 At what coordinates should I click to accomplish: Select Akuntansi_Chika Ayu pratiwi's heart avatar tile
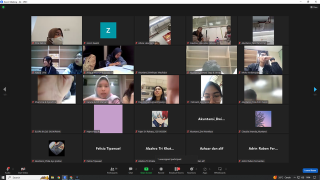coord(56,148)
